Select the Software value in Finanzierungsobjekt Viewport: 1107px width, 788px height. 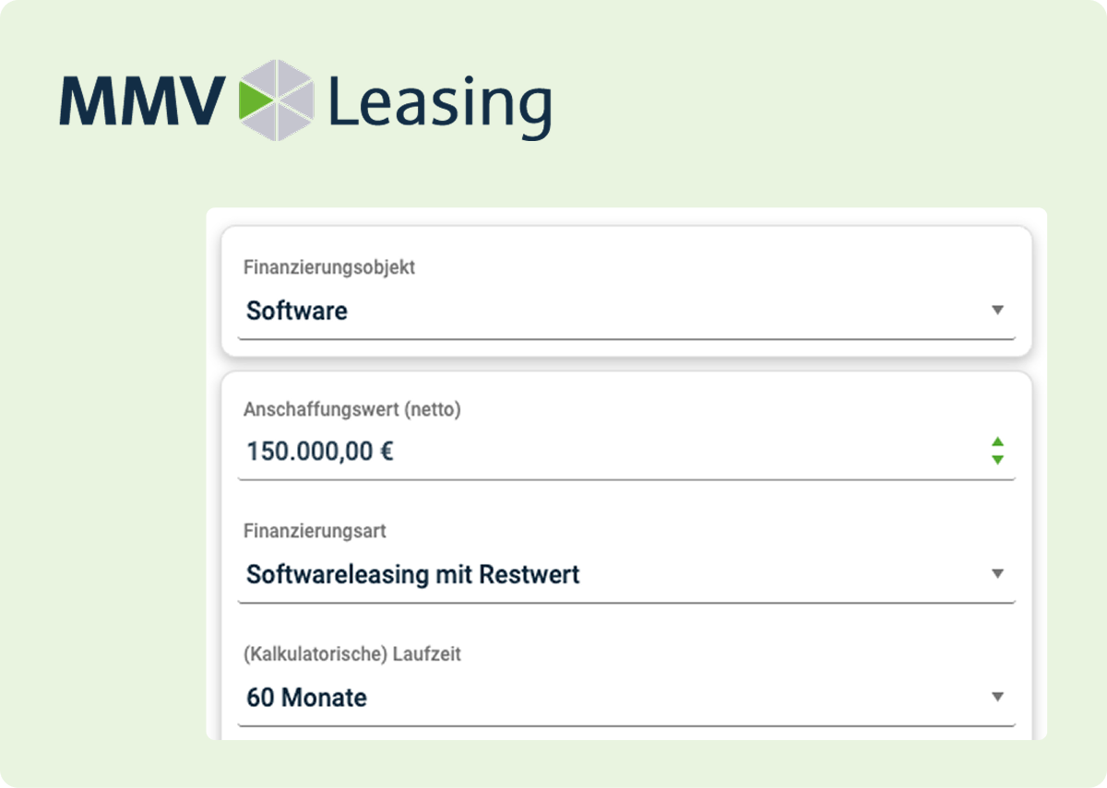click(296, 311)
